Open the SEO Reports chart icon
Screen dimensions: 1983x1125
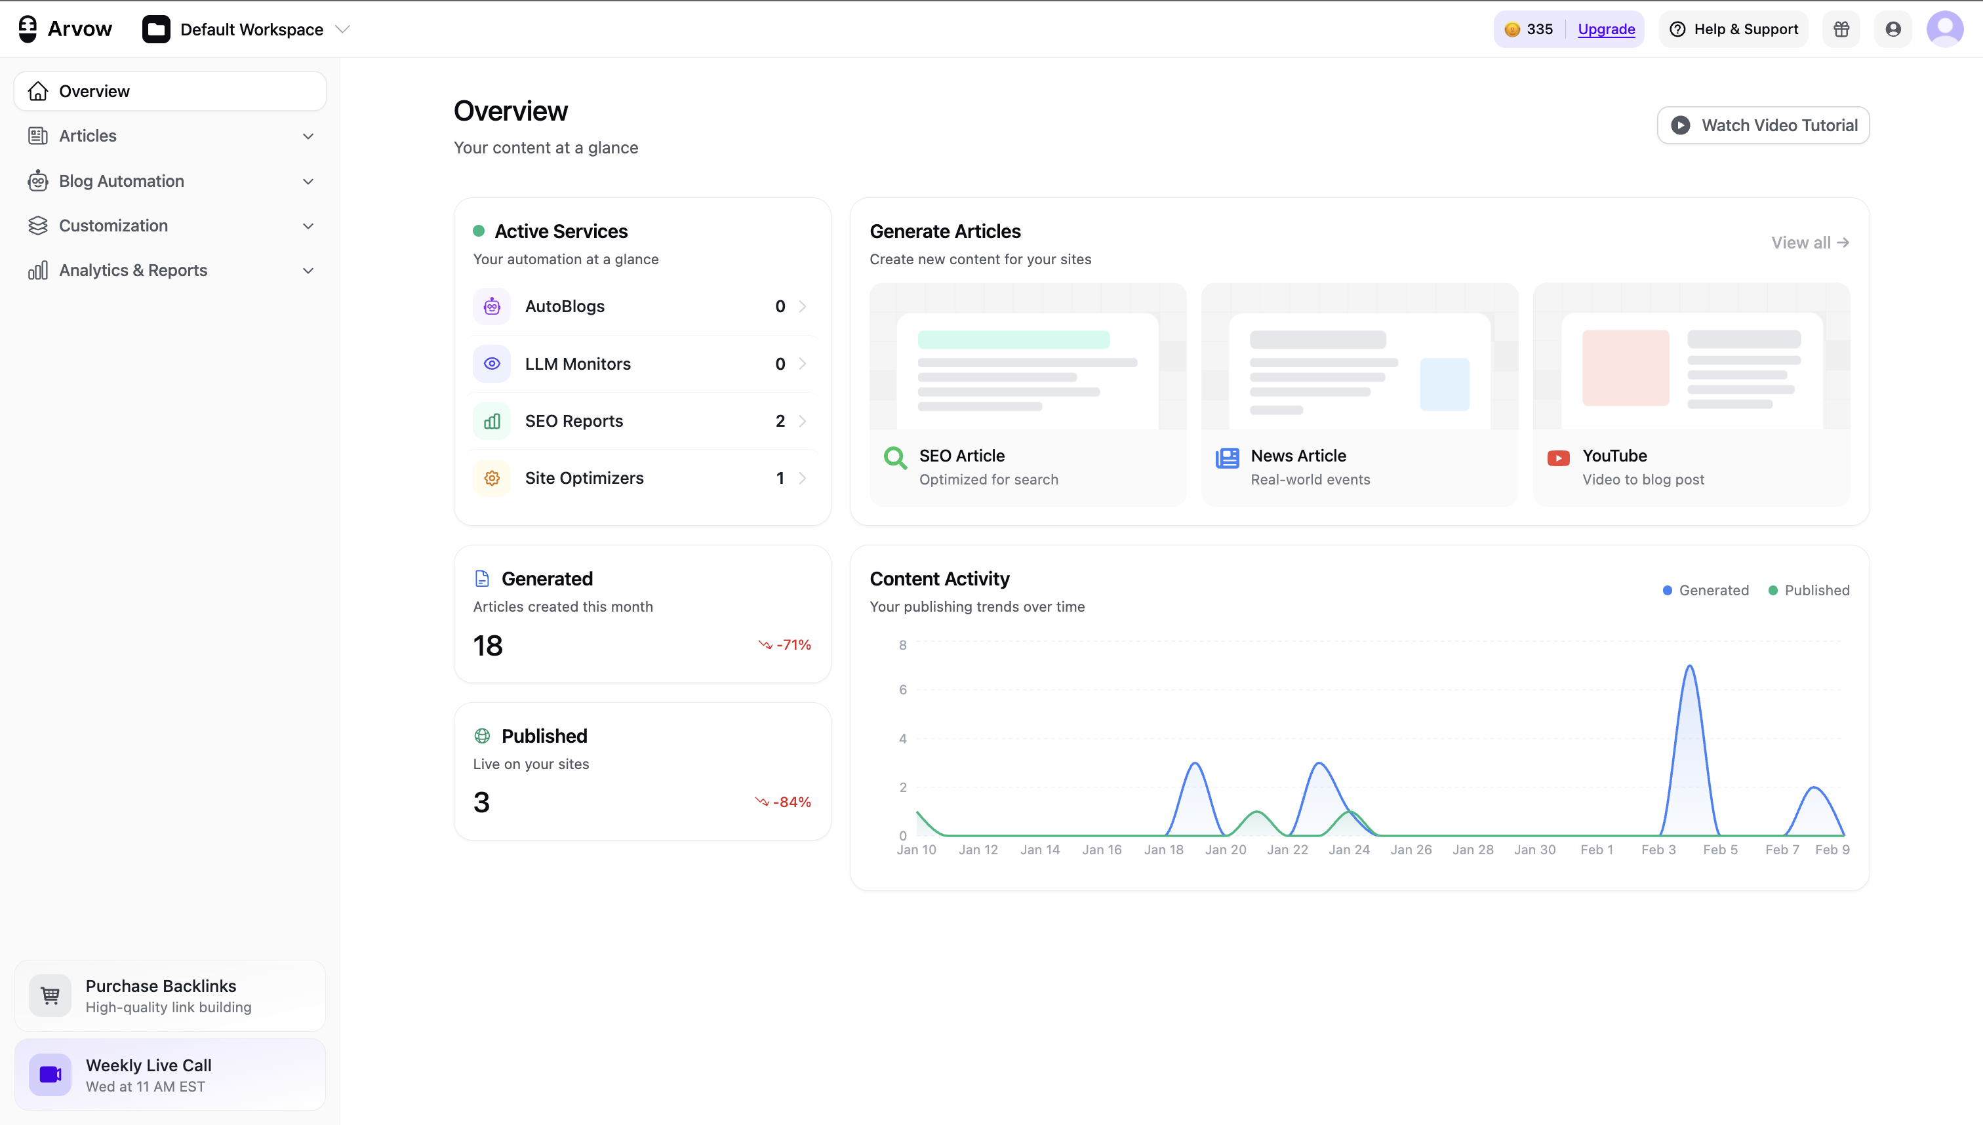coord(492,420)
